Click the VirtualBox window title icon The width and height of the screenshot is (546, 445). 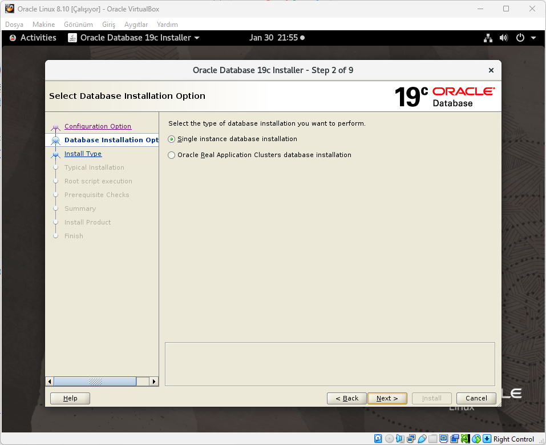point(9,9)
